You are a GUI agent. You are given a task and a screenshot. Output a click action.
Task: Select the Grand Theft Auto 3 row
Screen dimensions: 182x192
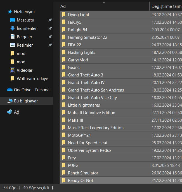121,75
